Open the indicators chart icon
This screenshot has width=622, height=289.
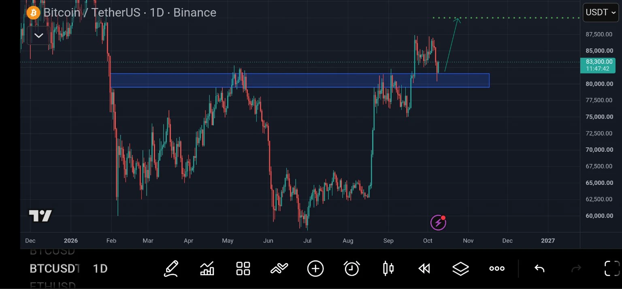click(207, 268)
